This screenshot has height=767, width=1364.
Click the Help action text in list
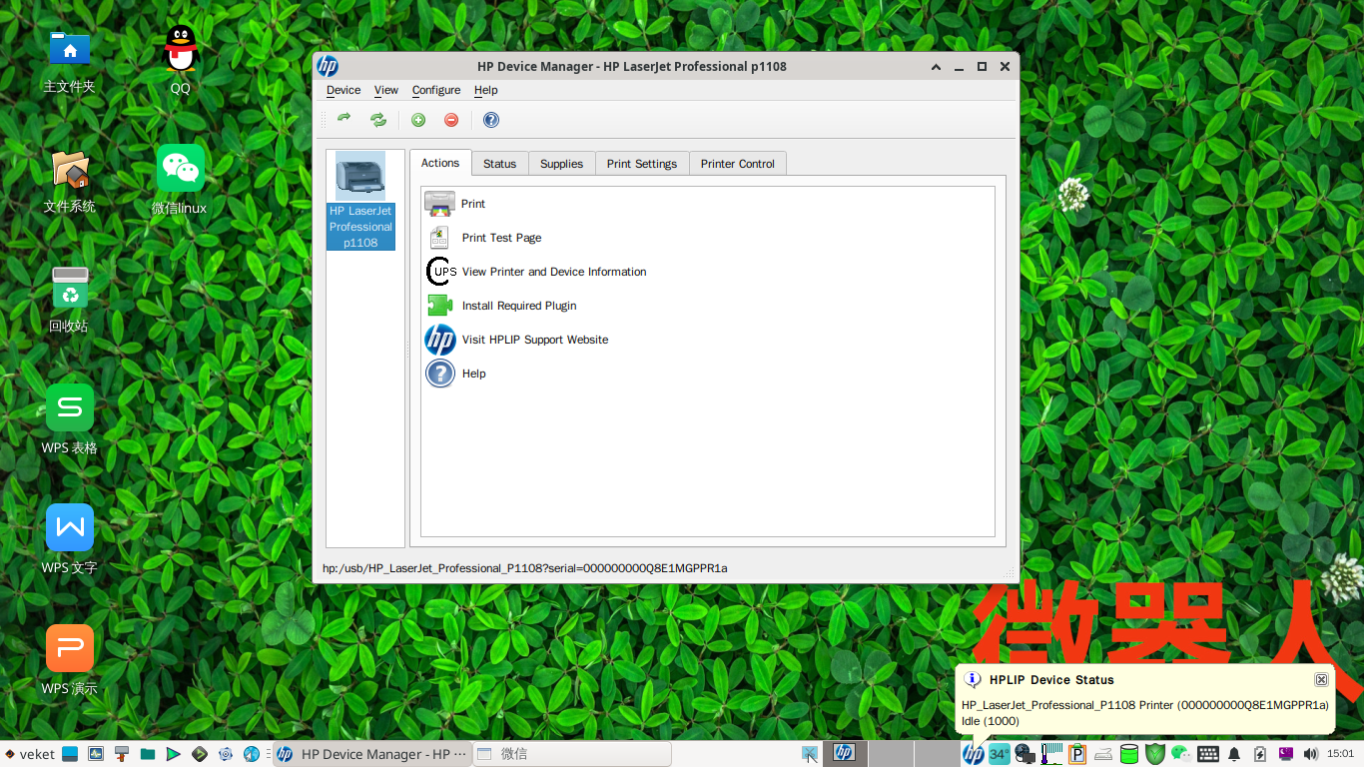click(474, 374)
